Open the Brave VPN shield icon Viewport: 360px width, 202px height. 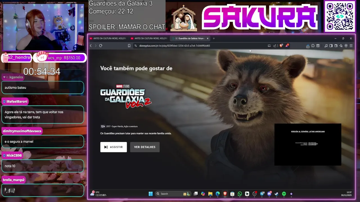point(346,46)
